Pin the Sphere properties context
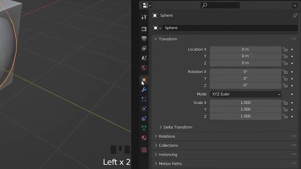Screen dimensions: 301x169 pos(295,15)
